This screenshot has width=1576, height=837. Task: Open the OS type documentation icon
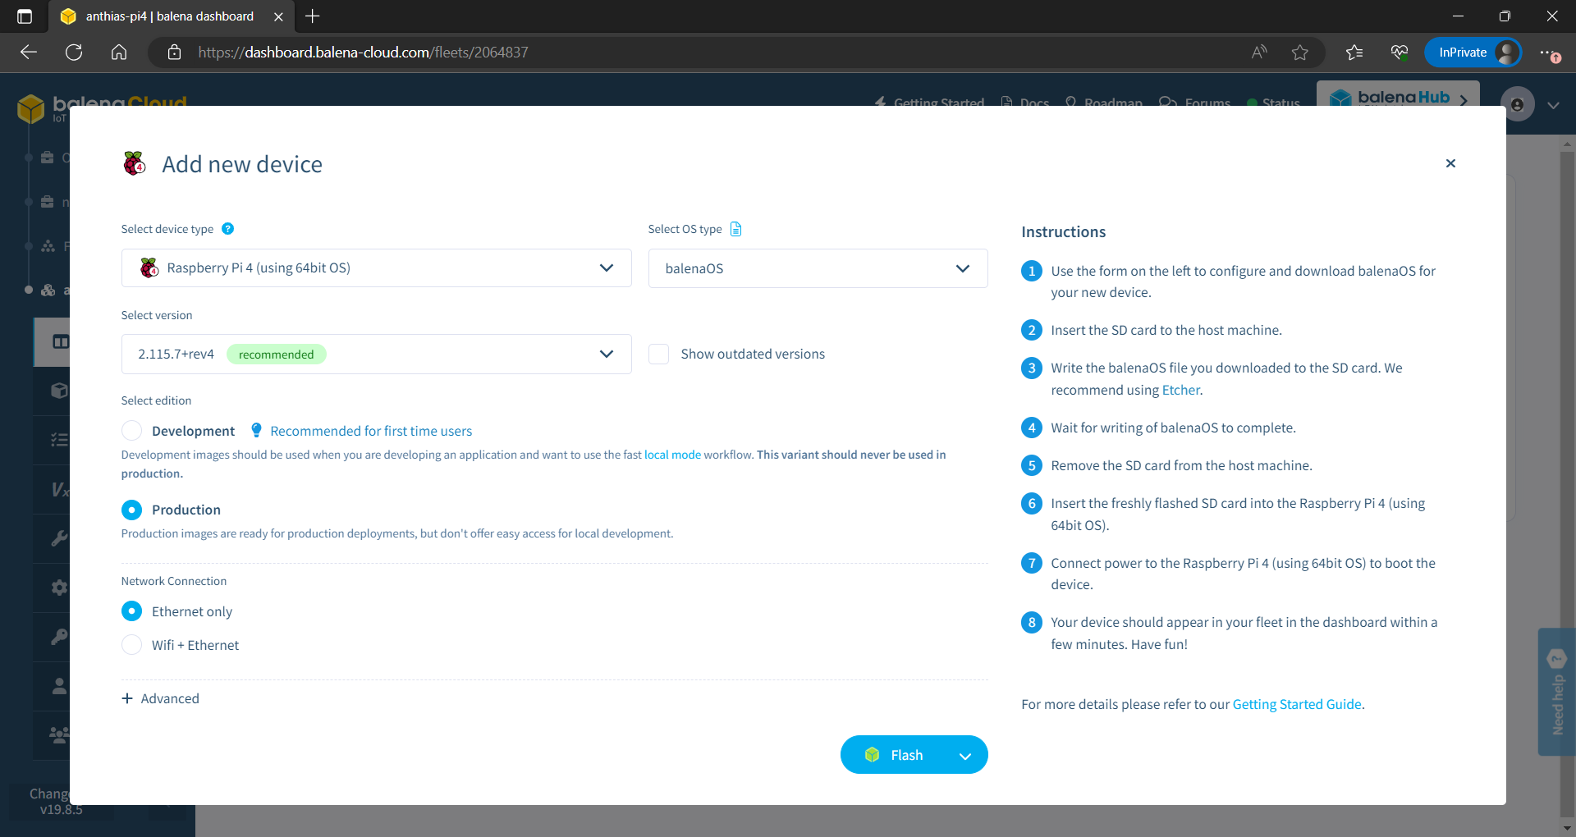coord(736,229)
